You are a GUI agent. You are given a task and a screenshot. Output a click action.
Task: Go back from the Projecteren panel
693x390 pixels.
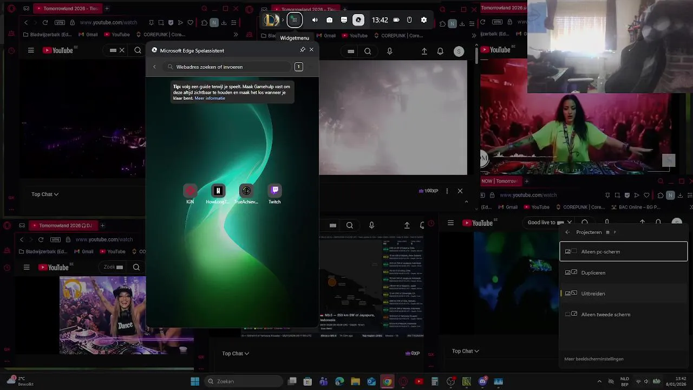coord(567,232)
